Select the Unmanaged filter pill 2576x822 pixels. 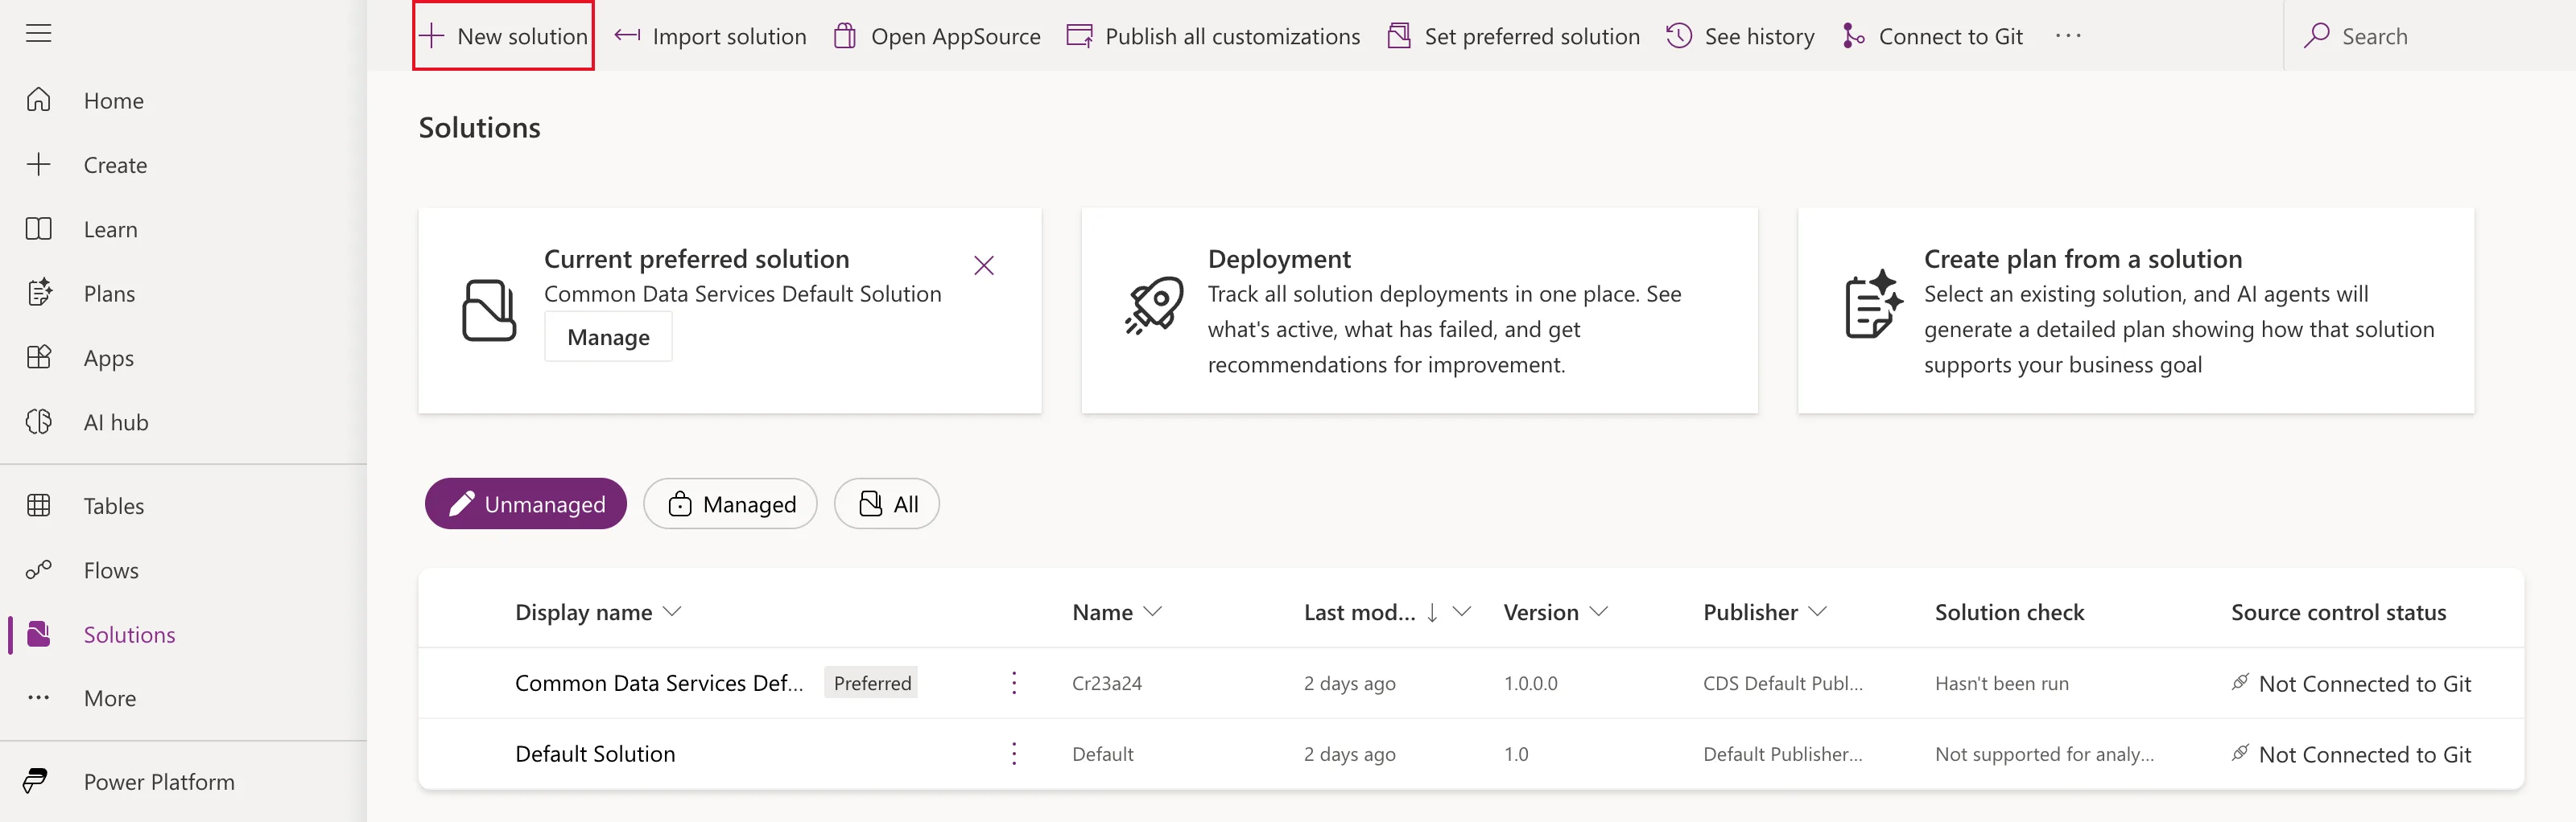click(526, 503)
